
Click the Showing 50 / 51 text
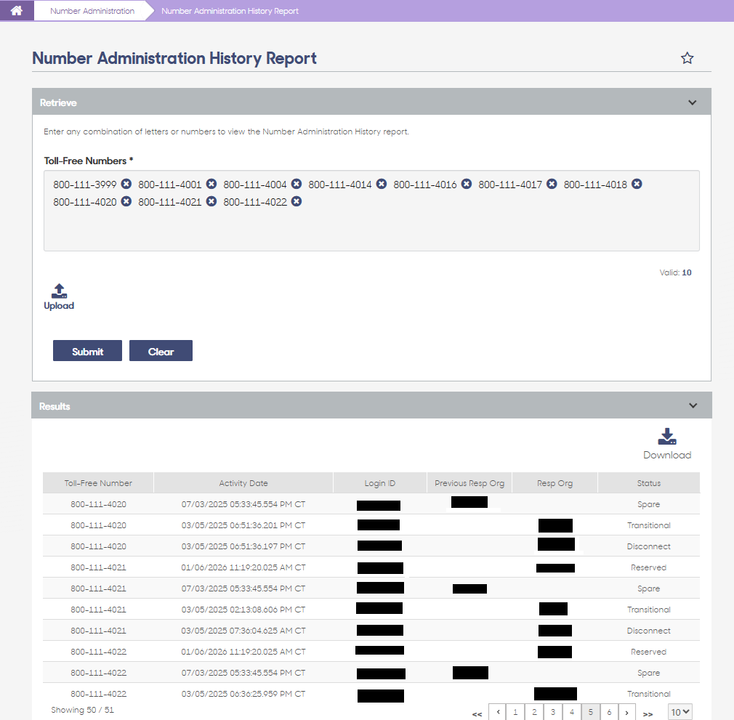[x=82, y=710]
